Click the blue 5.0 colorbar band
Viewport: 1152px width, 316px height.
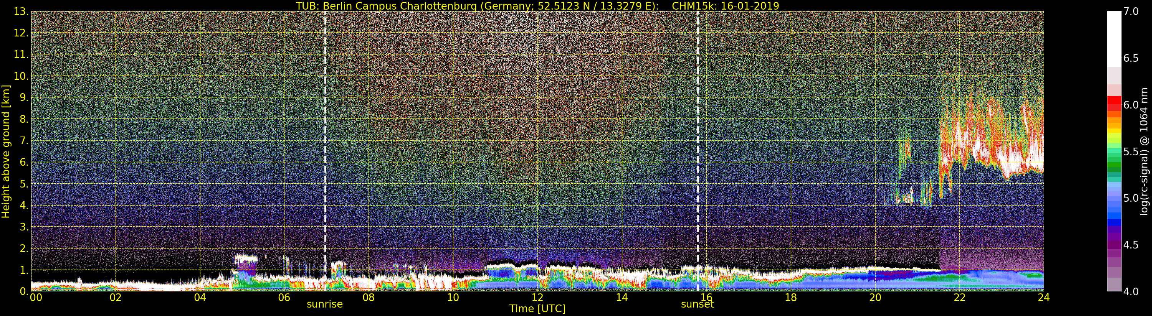pos(1114,198)
